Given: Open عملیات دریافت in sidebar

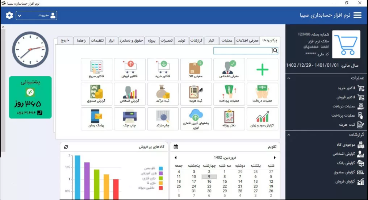Looking at the screenshot, I should (348, 106).
